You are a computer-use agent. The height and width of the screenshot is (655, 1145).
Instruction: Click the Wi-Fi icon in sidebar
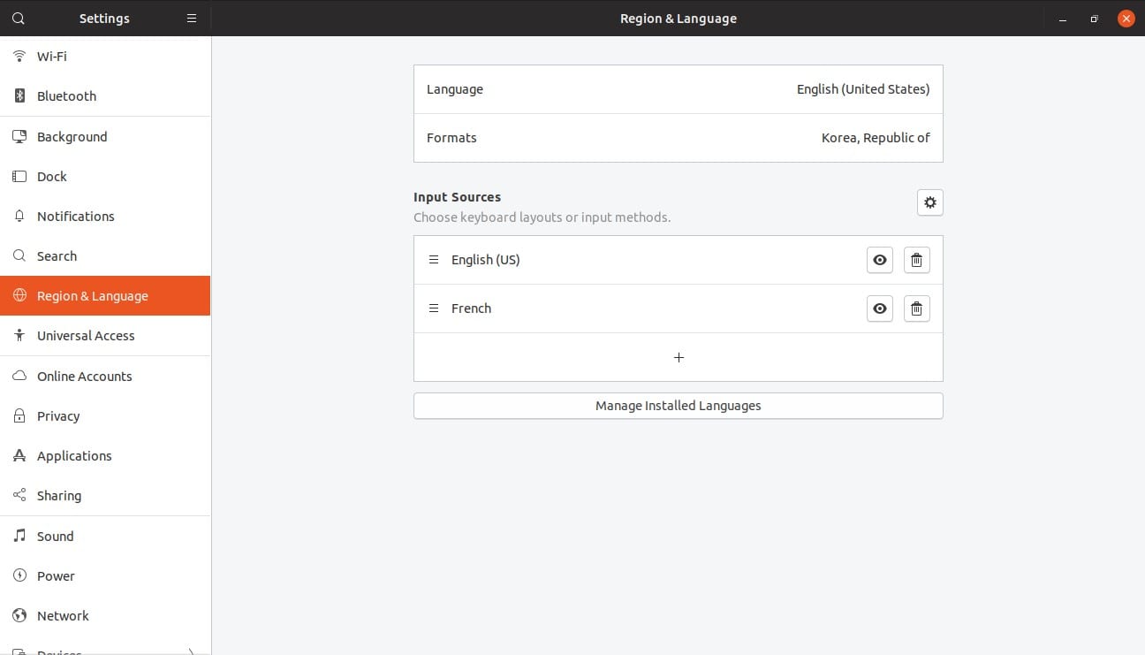pyautogui.click(x=19, y=56)
